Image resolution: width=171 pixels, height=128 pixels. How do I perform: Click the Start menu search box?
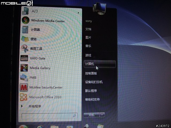point(49,116)
